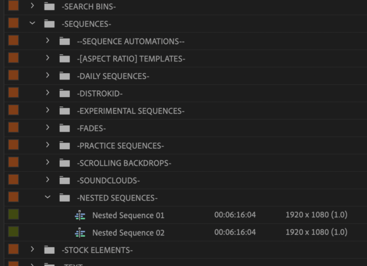Click green label swatch for Nested Sequence 01
The width and height of the screenshot is (367, 266).
(13, 215)
